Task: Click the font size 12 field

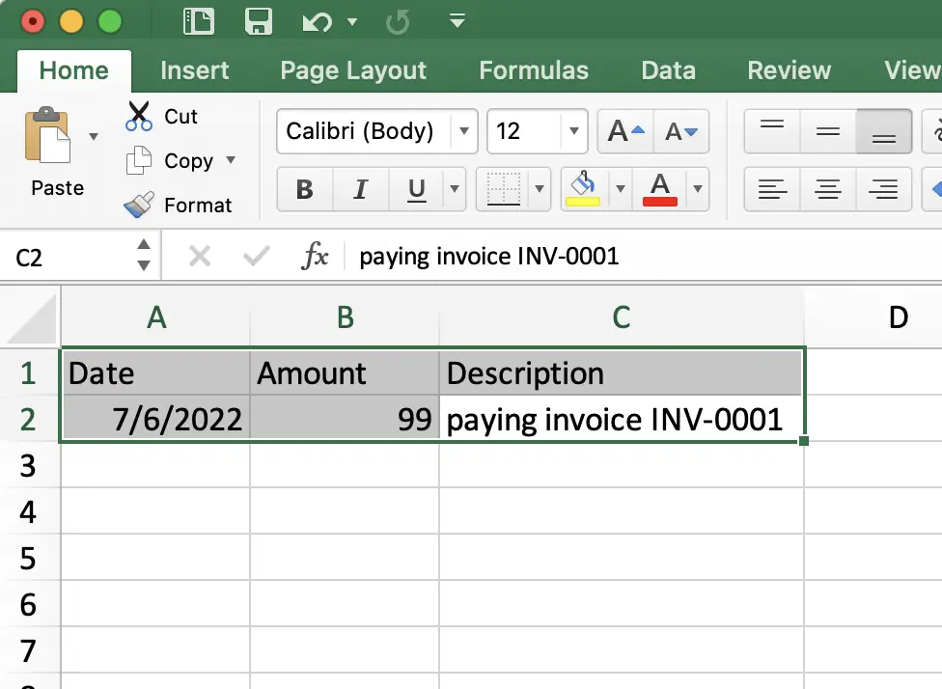Action: coord(524,131)
